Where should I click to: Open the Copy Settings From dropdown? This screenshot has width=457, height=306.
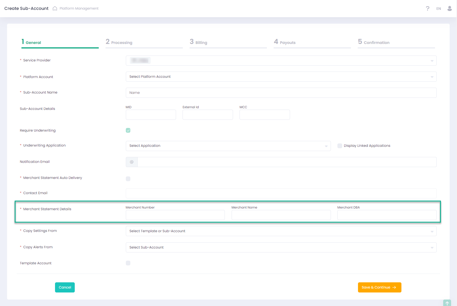(281, 231)
